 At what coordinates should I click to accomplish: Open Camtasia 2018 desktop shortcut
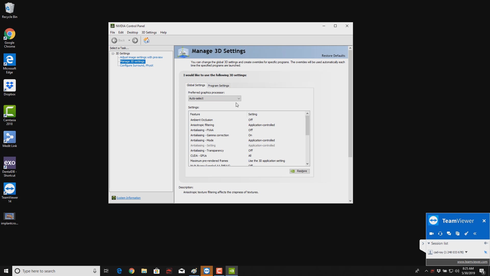[9, 116]
